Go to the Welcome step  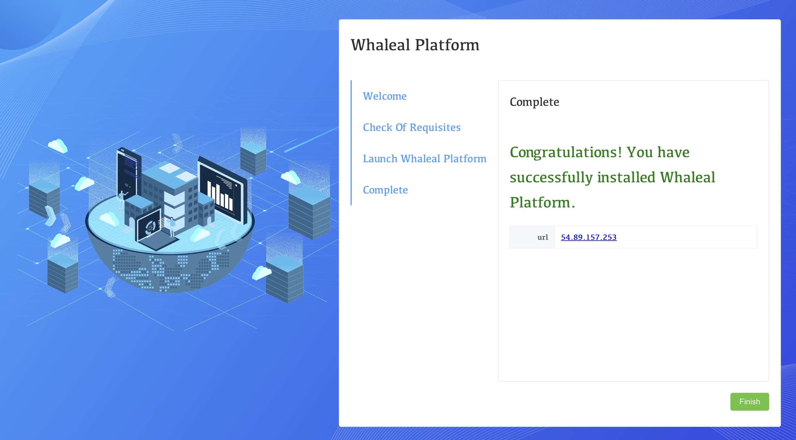384,96
